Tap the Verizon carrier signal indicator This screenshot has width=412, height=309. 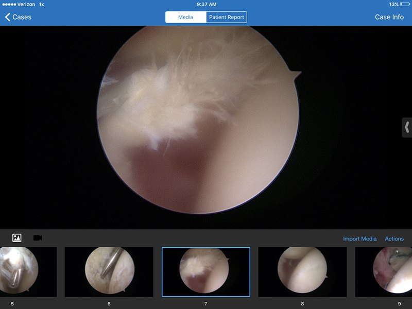tap(19, 4)
